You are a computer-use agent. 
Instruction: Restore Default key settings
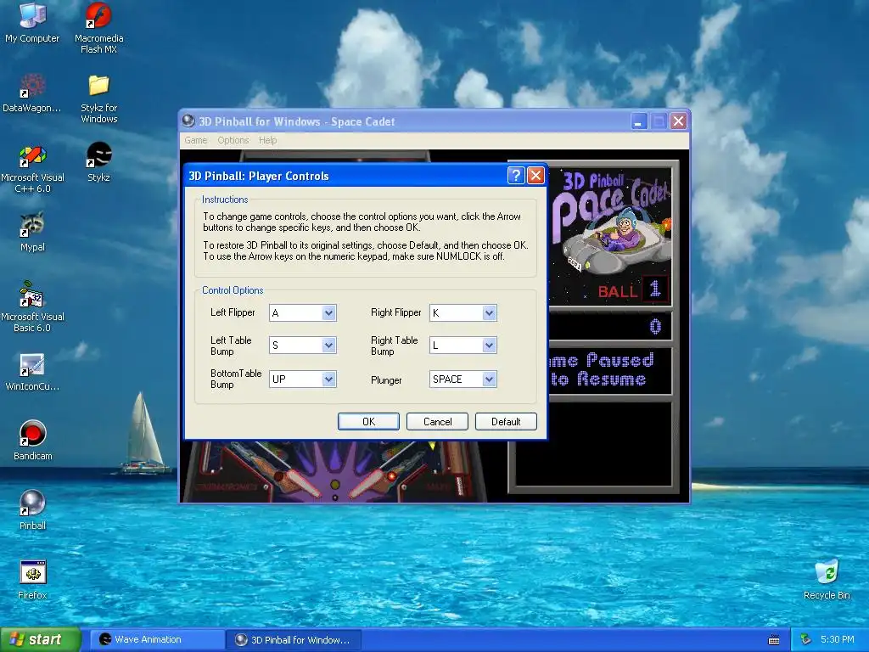506,421
